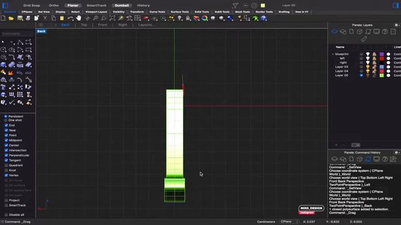This screenshot has width=401, height=225.
Task: Select the check mark analysis tool
Action: click(11, 102)
